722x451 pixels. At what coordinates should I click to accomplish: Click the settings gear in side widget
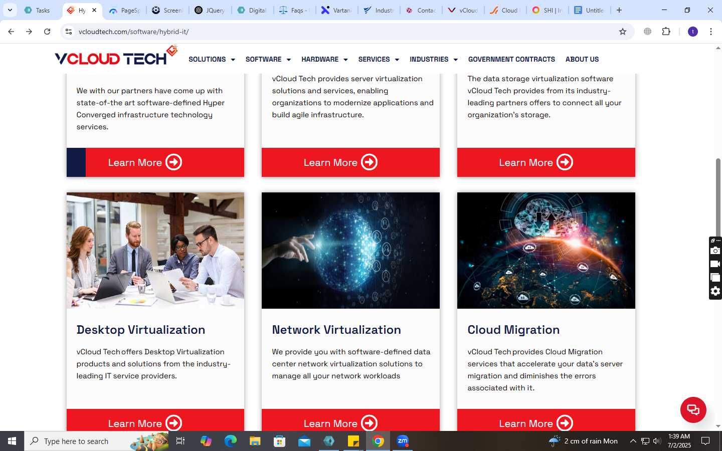tap(715, 291)
